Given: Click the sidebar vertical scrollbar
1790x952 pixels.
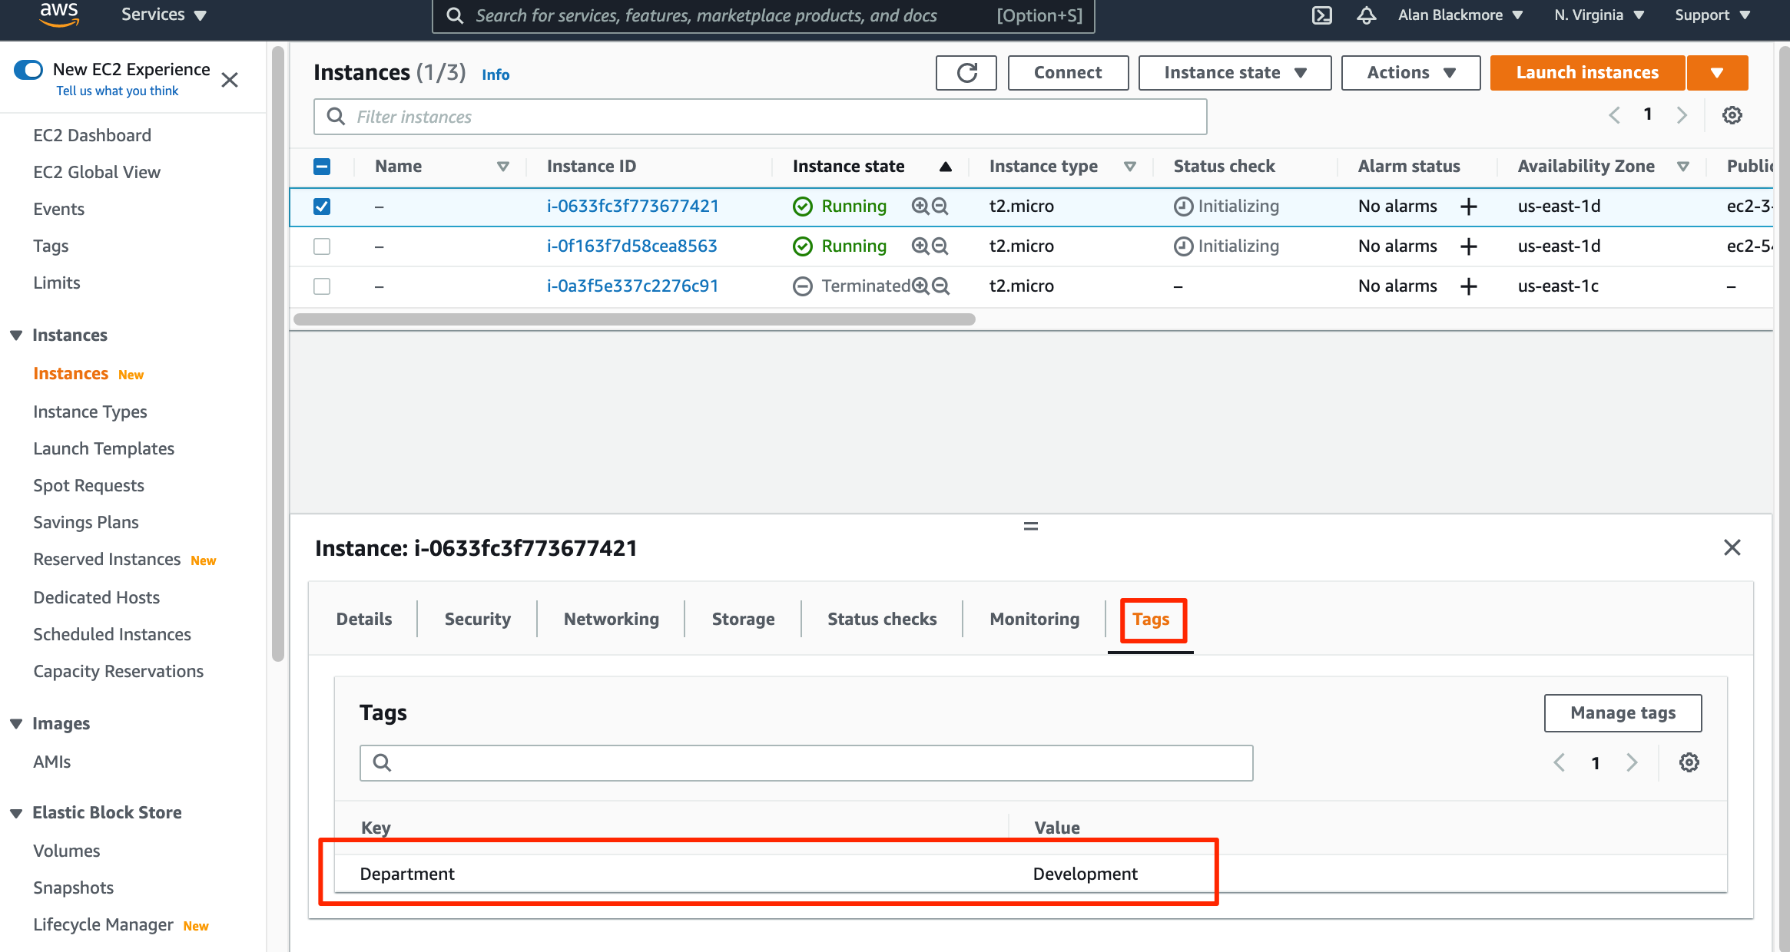Looking at the screenshot, I should [x=278, y=353].
